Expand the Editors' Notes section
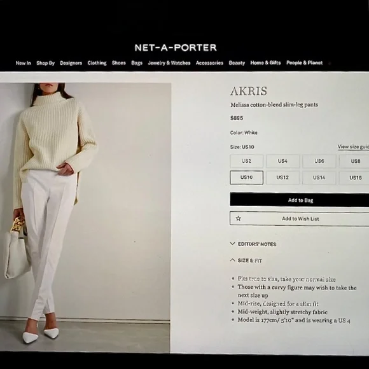Viewport: 369px width, 369px height. 253,244
